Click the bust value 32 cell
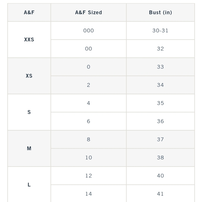Viewport: 202px width, 202px height. coord(161,49)
